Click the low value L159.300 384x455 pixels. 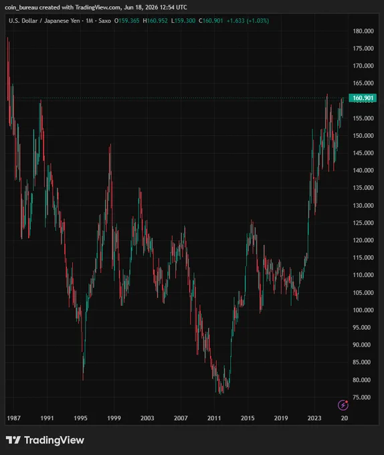click(183, 21)
